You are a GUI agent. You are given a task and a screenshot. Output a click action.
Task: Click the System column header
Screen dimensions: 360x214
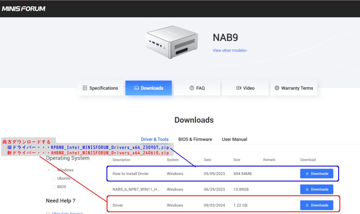[x=173, y=160]
